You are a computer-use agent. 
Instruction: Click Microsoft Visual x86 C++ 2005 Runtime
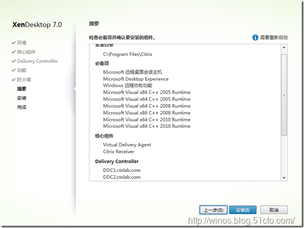147,92
